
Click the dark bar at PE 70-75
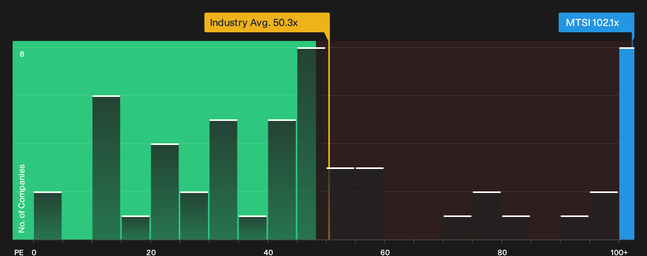[458, 228]
